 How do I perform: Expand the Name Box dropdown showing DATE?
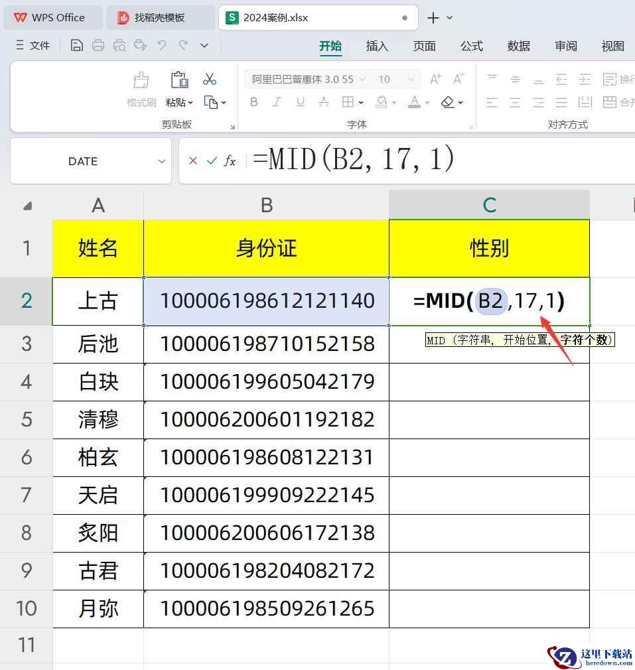coord(162,161)
